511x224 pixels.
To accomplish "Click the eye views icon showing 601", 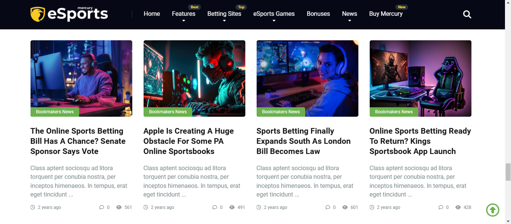I will [345, 207].
